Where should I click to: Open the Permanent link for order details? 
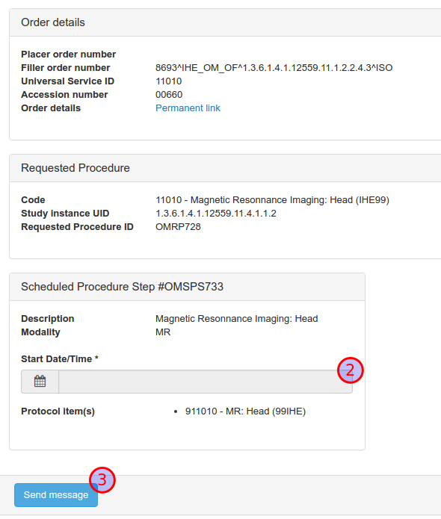pyautogui.click(x=188, y=108)
